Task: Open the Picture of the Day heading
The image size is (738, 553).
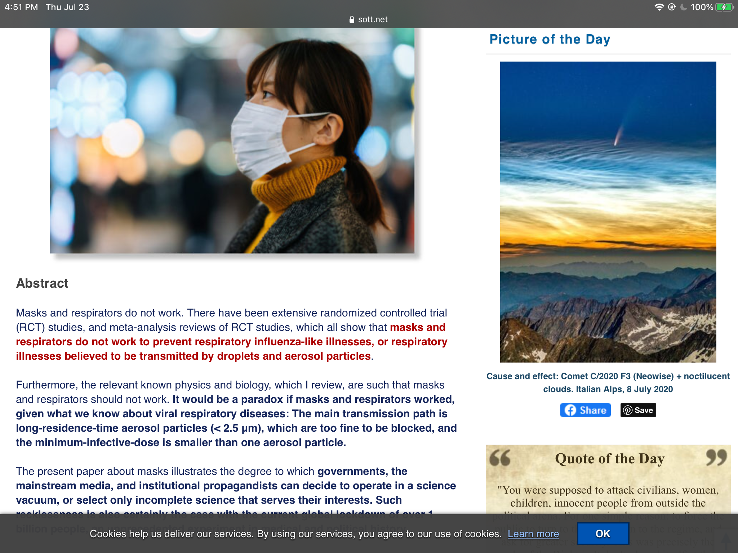Action: point(550,39)
